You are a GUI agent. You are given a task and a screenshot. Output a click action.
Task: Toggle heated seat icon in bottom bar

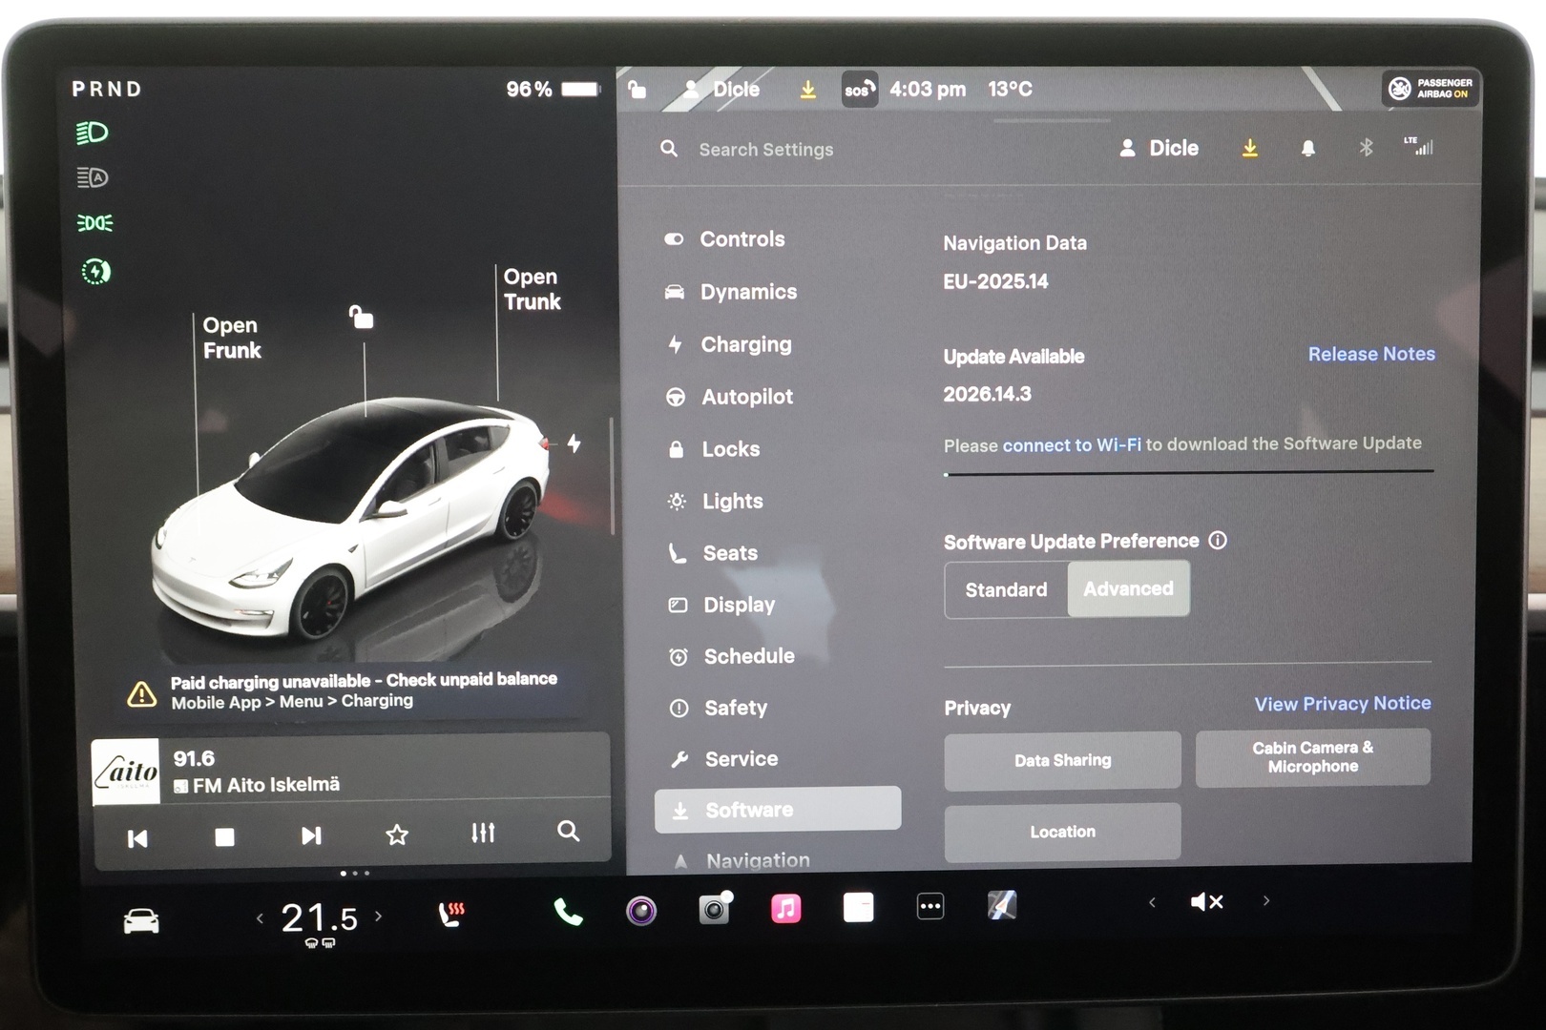click(x=451, y=914)
